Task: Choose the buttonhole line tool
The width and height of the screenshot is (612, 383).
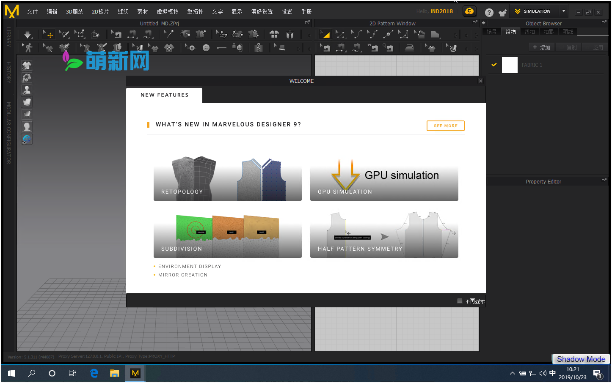Action: tap(221, 48)
